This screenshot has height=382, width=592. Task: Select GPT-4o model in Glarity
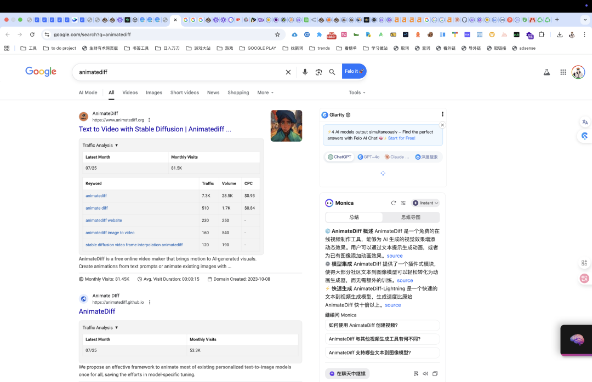[x=368, y=157]
